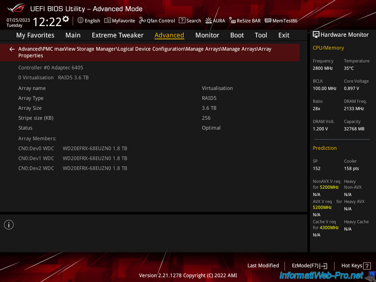Click the breadcrumb path Array Properties text
The image size is (376, 282).
coord(145,52)
